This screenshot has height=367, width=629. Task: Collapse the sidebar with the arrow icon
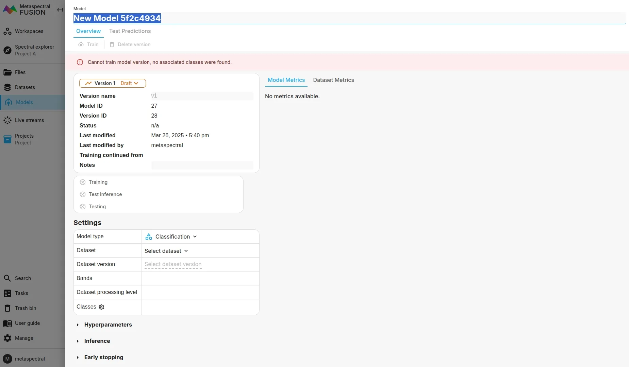pos(60,10)
